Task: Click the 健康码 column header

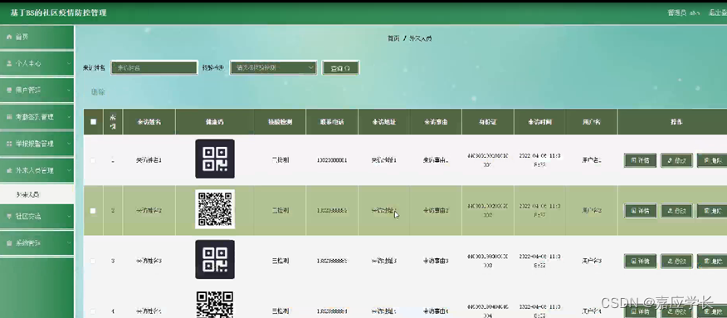Action: (215, 122)
